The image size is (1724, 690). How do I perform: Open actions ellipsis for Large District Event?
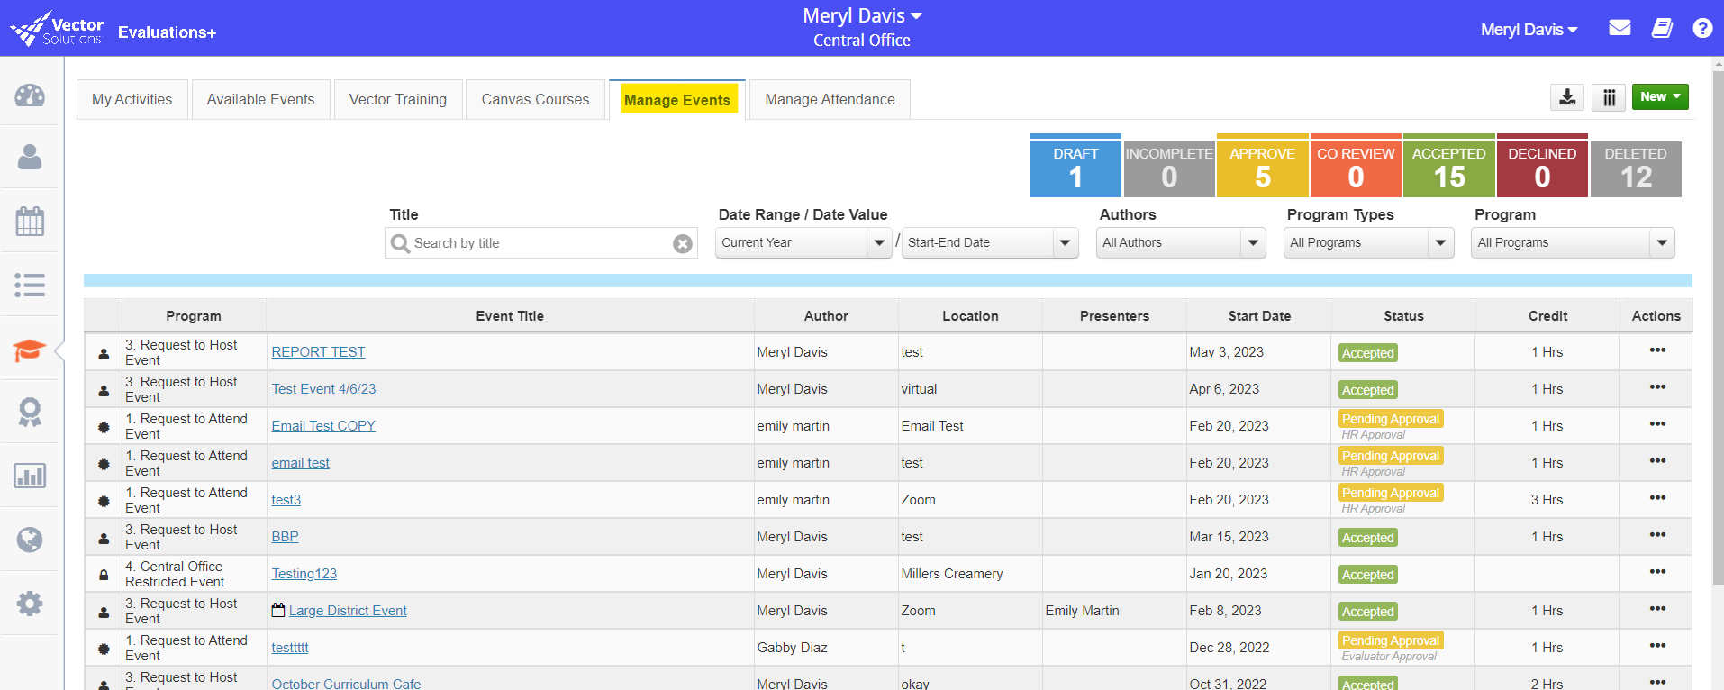coord(1657,609)
